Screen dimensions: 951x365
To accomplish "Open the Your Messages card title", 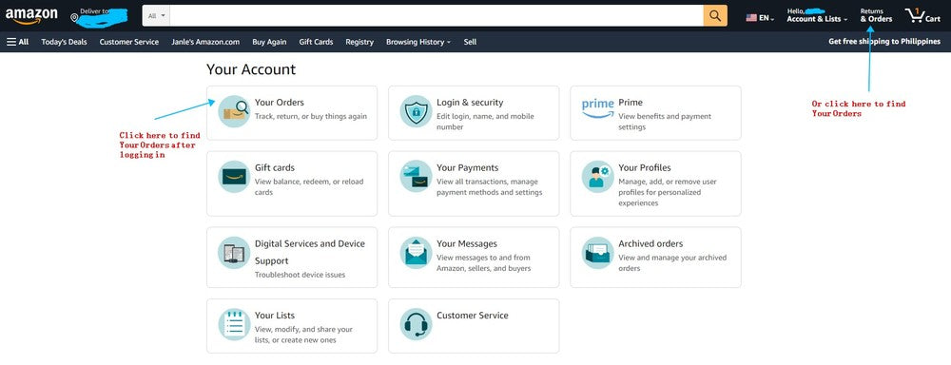I will coord(467,243).
